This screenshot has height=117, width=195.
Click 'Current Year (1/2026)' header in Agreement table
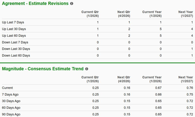[x=152, y=14]
